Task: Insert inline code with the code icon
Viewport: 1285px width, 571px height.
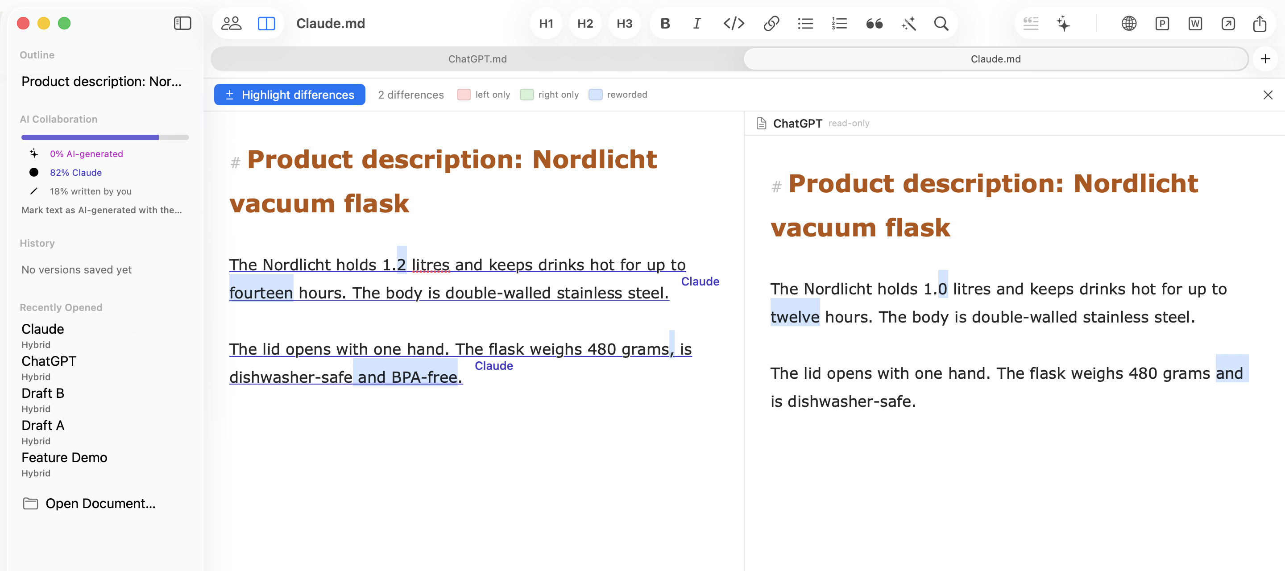Action: [734, 24]
